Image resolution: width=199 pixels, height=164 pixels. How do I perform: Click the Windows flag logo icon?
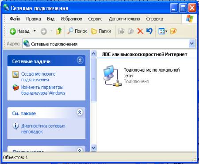pyautogui.click(x=190, y=19)
